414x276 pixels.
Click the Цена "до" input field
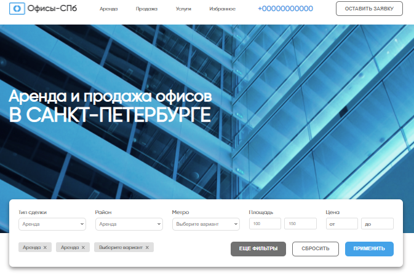377,224
